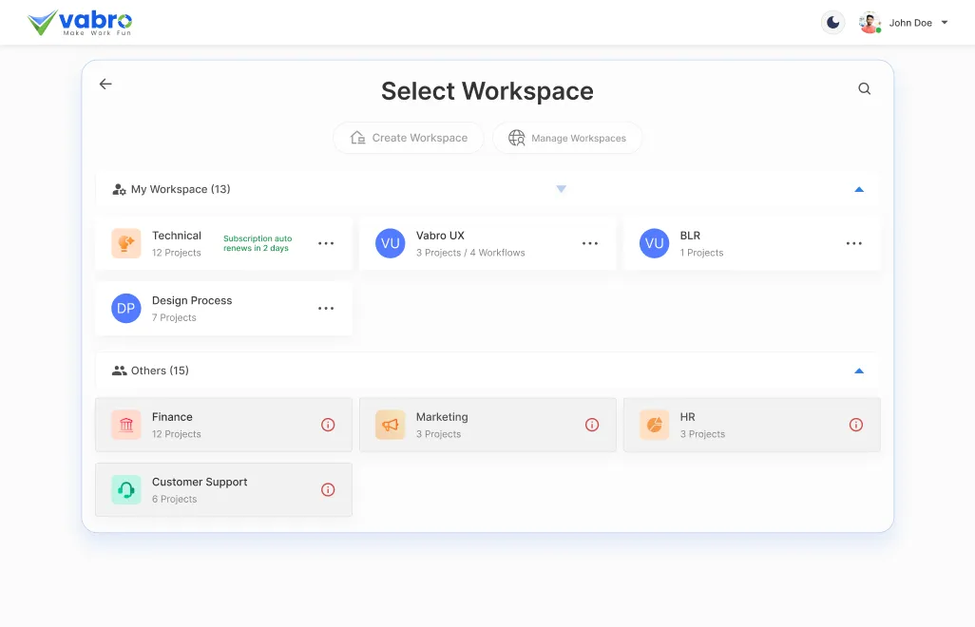975x627 pixels.
Task: Click the BLR workspace initials icon
Action: pos(654,243)
